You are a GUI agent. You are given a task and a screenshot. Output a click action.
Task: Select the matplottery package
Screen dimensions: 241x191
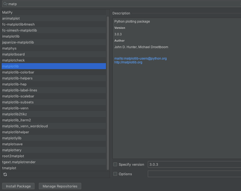(x=54, y=150)
